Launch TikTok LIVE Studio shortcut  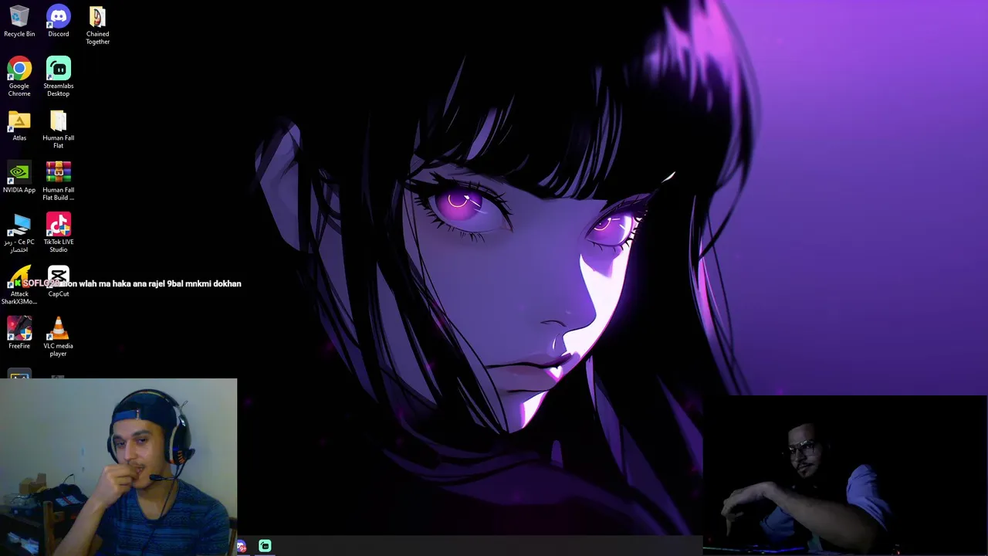59,233
